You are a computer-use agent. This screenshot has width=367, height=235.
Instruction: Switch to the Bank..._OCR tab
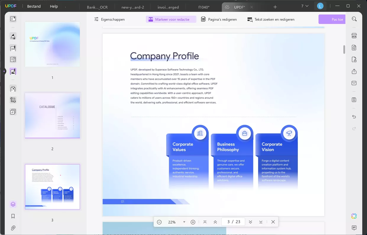tap(97, 7)
